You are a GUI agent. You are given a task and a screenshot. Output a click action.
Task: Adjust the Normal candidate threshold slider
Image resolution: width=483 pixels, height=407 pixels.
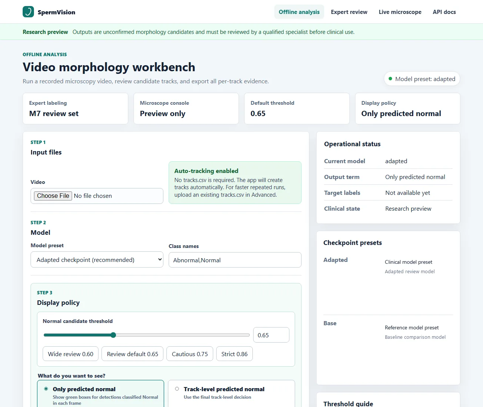coord(147,335)
